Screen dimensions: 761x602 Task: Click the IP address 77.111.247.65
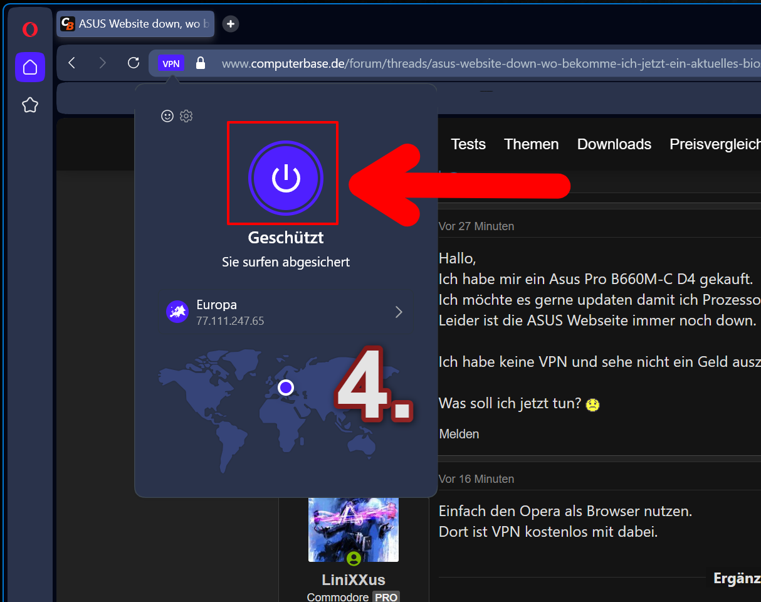(x=230, y=321)
